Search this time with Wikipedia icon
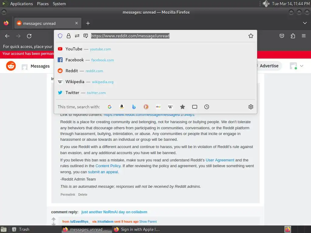The image size is (311, 233). click(170, 107)
